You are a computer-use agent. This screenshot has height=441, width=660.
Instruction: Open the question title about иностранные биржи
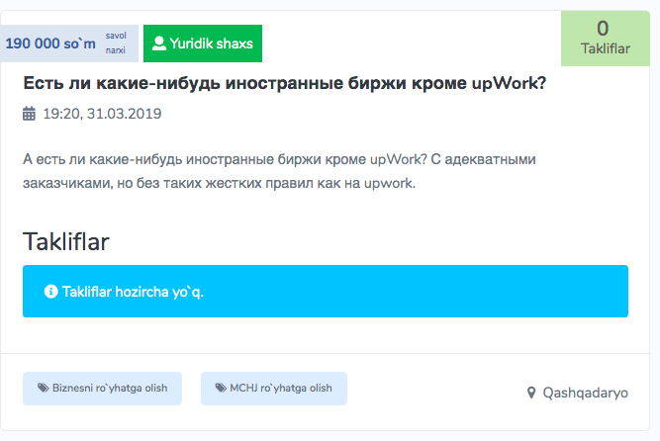[x=284, y=83]
